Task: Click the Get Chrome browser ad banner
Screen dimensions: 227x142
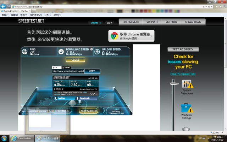Action: [x=131, y=36]
